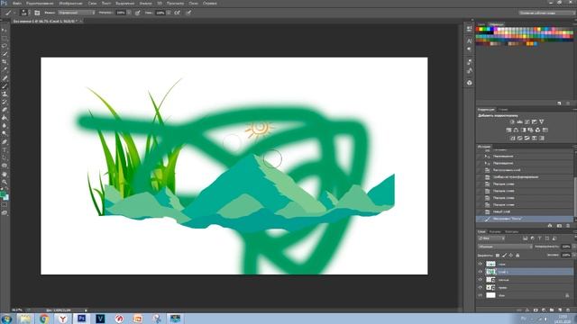
Task: Open layer styles fx menu
Action: [527, 310]
